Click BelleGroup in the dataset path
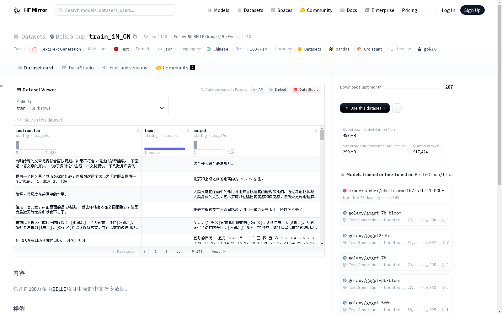Viewport: 502px width, 314px height. coord(70,36)
